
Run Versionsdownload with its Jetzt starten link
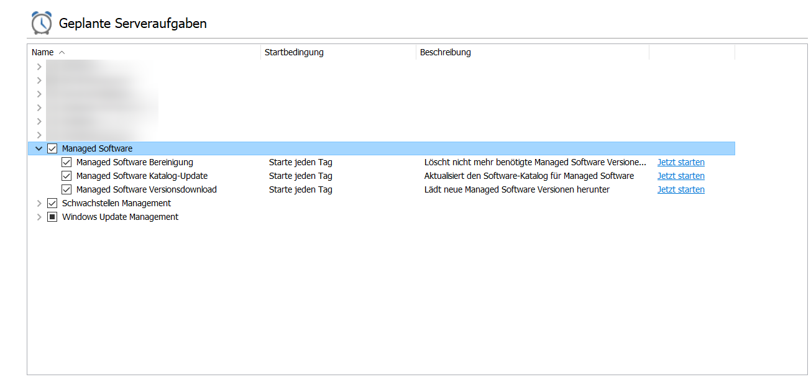point(680,189)
